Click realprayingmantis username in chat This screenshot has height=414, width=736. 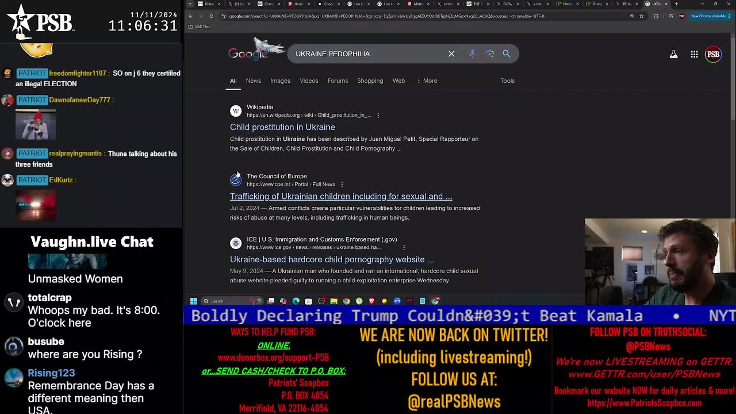click(75, 154)
